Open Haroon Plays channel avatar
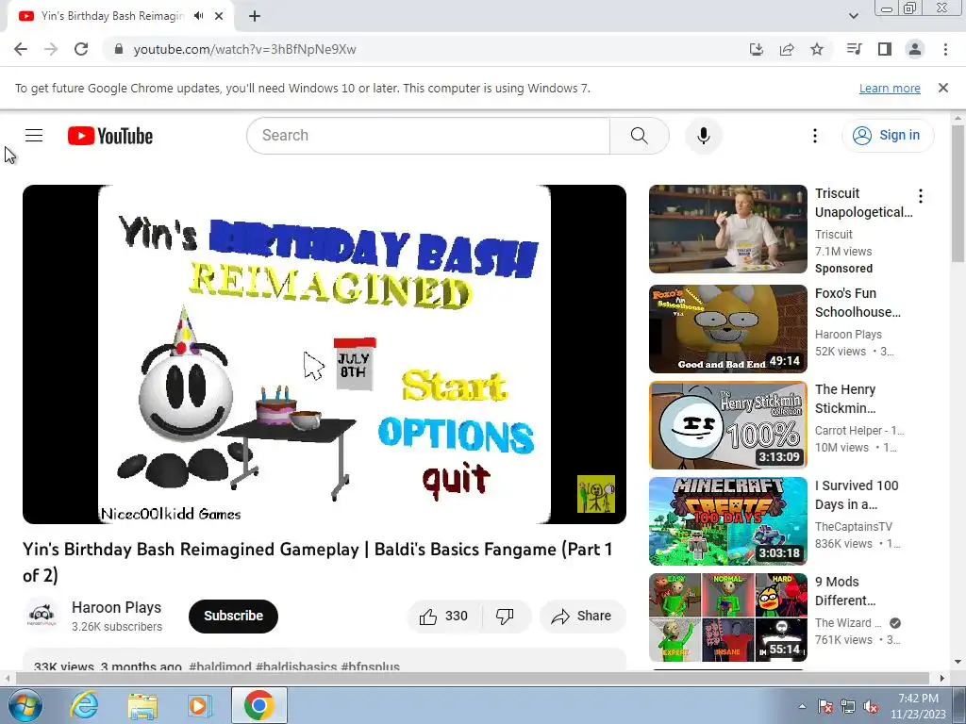 tap(42, 615)
